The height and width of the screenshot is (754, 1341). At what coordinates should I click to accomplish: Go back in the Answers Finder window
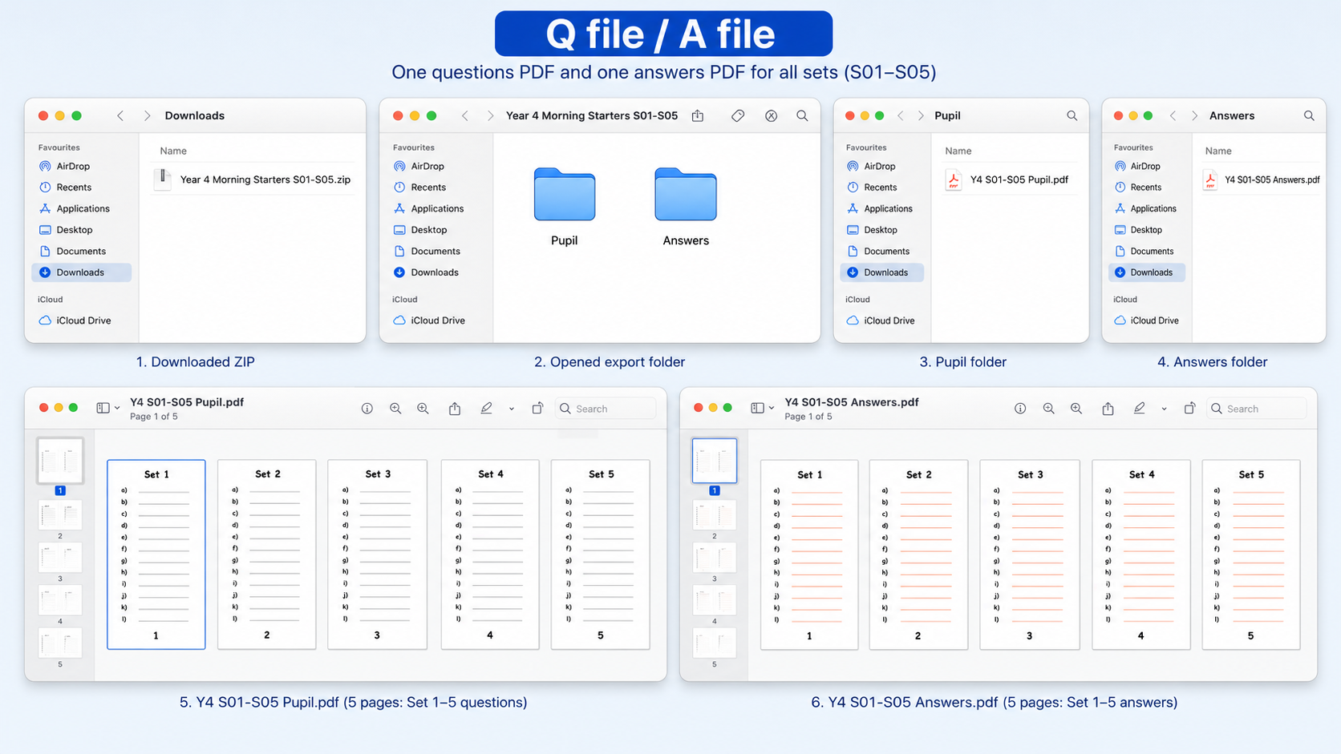(1173, 115)
